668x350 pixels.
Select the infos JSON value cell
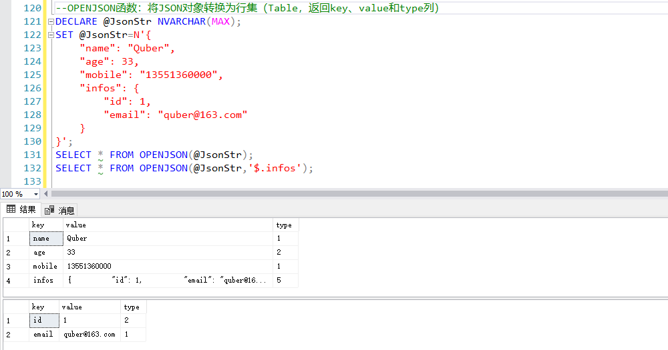point(168,280)
